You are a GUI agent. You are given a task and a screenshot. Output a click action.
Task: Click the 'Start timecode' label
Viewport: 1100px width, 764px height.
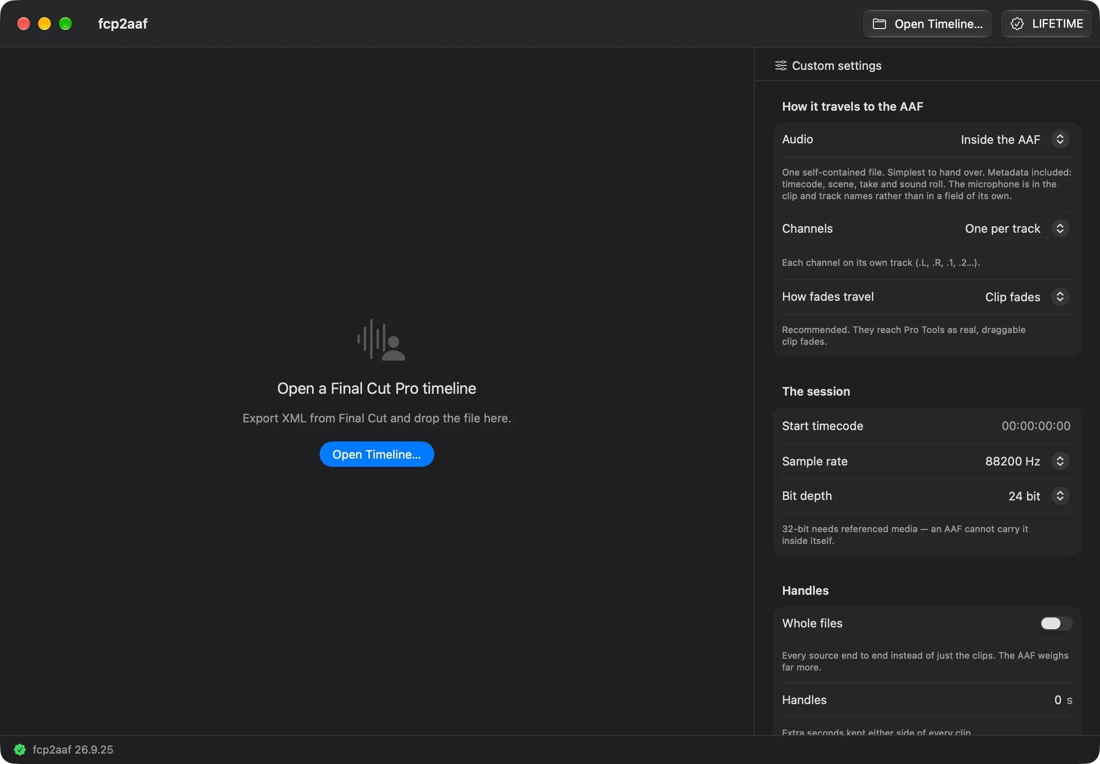click(x=822, y=426)
